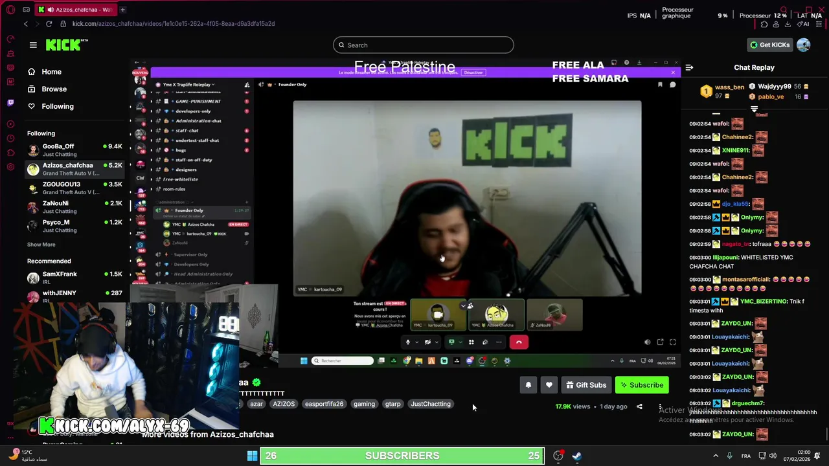Click Désactiver in the streamer mode banner
The width and height of the screenshot is (829, 466).
[473, 72]
